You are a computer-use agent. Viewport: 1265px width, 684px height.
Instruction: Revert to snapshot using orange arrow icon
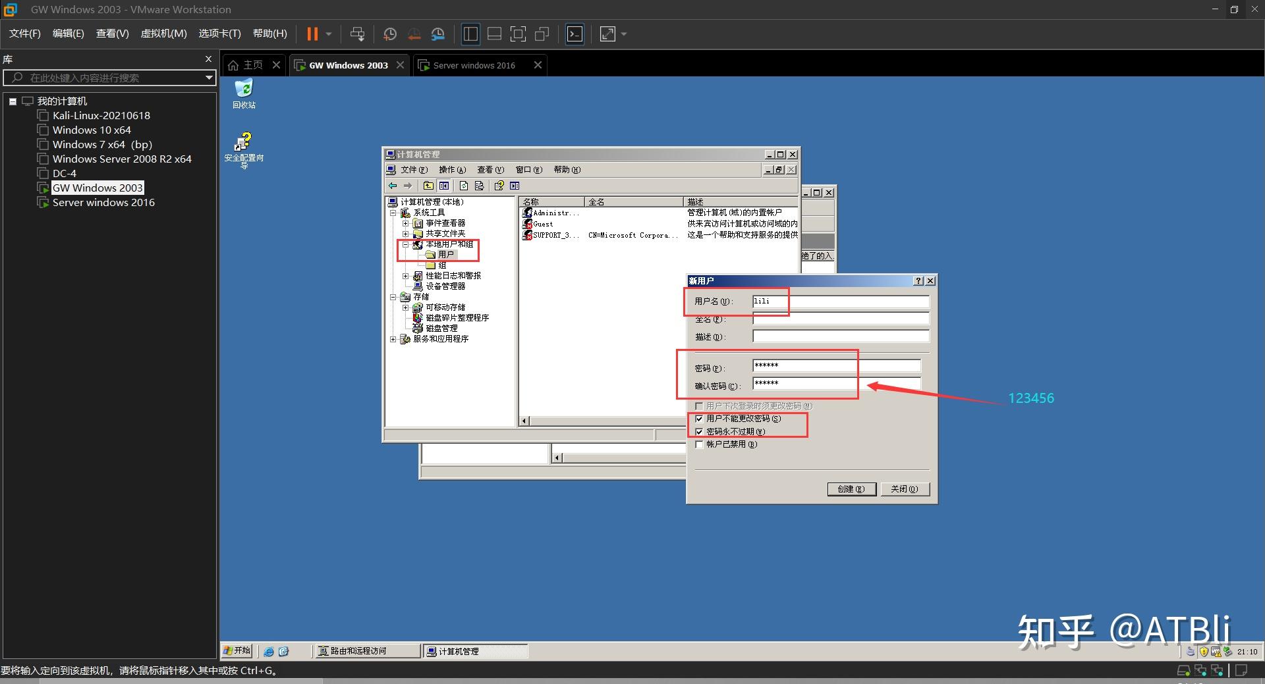(x=414, y=34)
